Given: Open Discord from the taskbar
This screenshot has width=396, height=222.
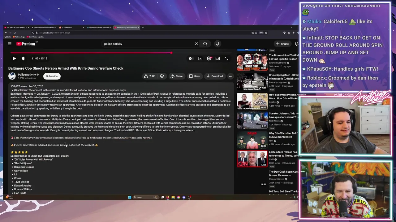Looking at the screenshot, I should 184,197.
